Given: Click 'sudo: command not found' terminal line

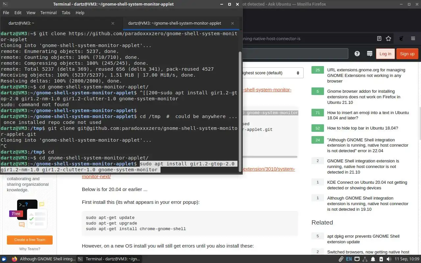Looking at the screenshot, I should (35, 105).
